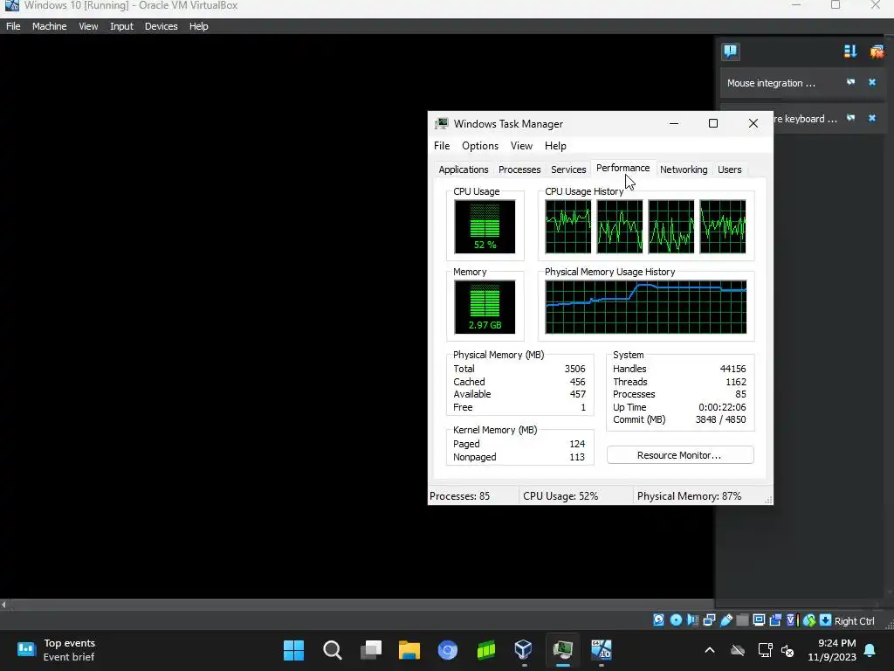Click the delete all notifications icon

[877, 52]
